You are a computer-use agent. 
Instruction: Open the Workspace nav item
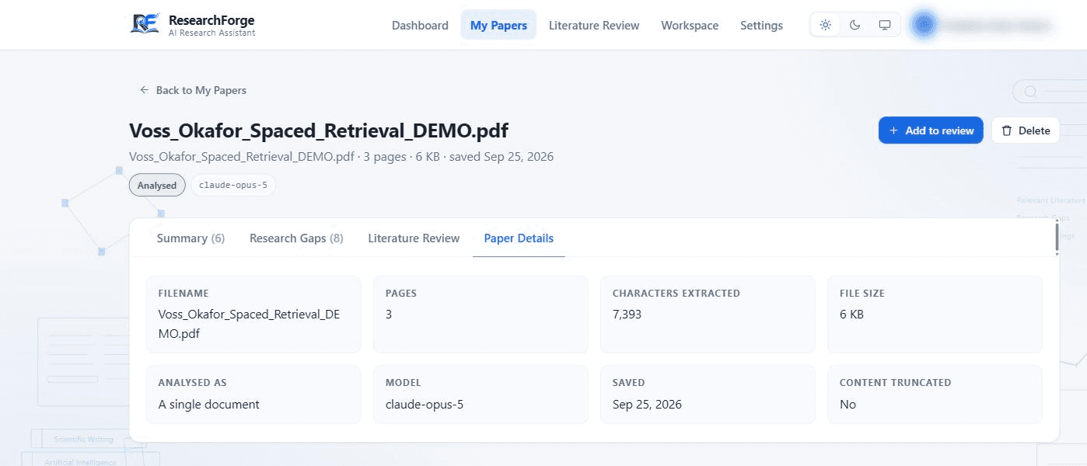click(690, 25)
